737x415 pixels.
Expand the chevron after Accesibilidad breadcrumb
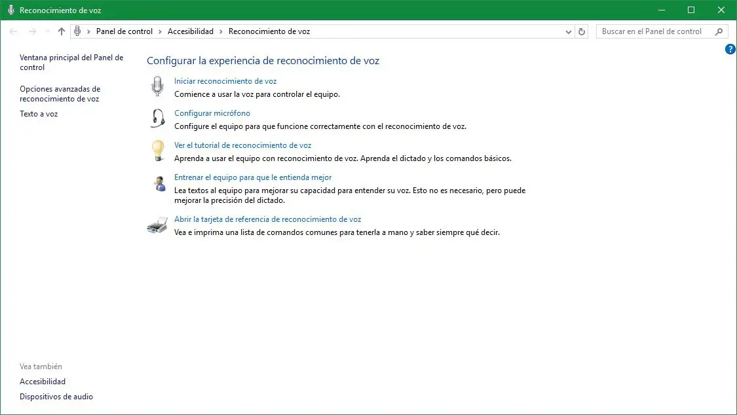click(x=221, y=31)
